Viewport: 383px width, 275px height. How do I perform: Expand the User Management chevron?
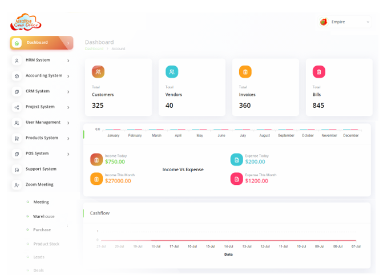68,123
